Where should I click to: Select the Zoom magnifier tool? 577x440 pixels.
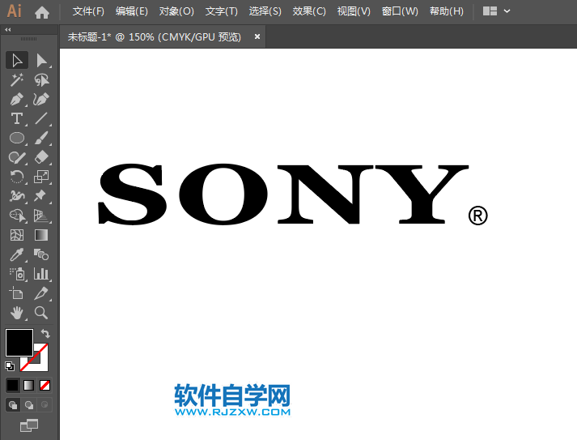[41, 313]
